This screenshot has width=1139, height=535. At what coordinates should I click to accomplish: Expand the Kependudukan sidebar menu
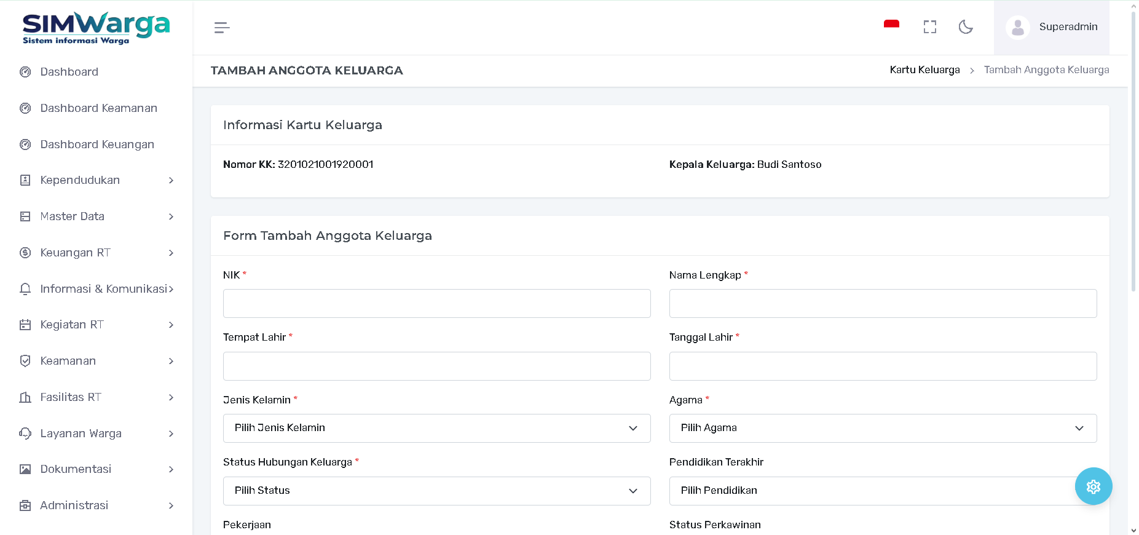pyautogui.click(x=97, y=180)
